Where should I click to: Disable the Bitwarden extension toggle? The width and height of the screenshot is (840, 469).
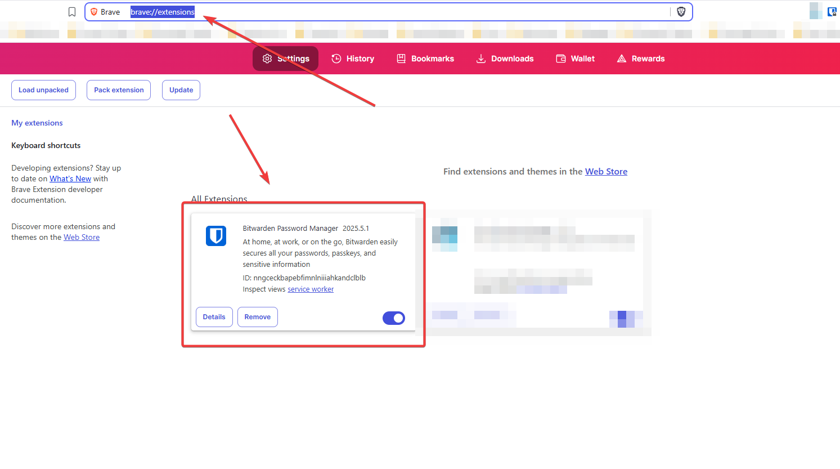(394, 318)
